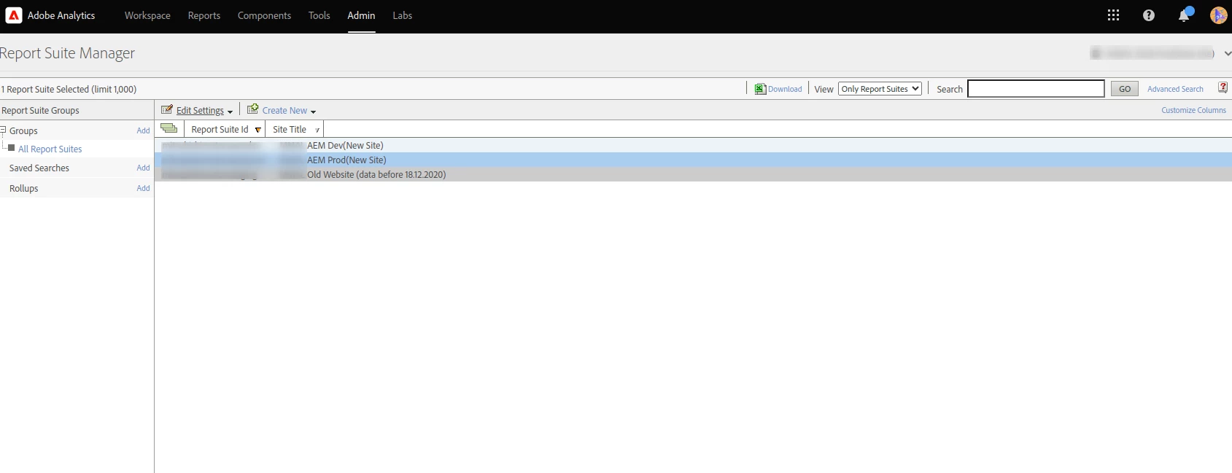Viewport: 1232px width, 473px height.
Task: Sort by Site Title column arrow
Action: click(317, 130)
